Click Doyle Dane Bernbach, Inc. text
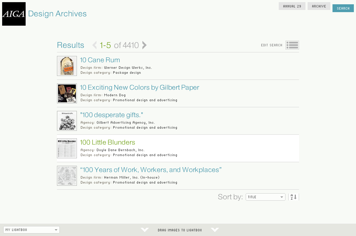This screenshot has width=356, height=236. 121,150
